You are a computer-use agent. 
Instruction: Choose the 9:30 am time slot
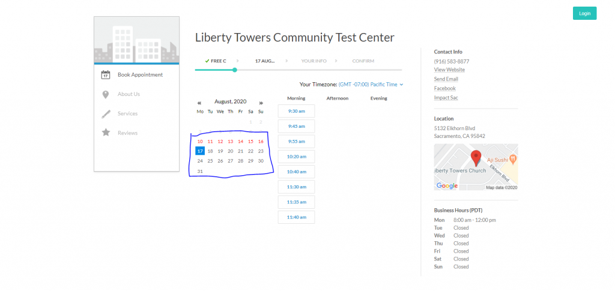[x=296, y=111]
